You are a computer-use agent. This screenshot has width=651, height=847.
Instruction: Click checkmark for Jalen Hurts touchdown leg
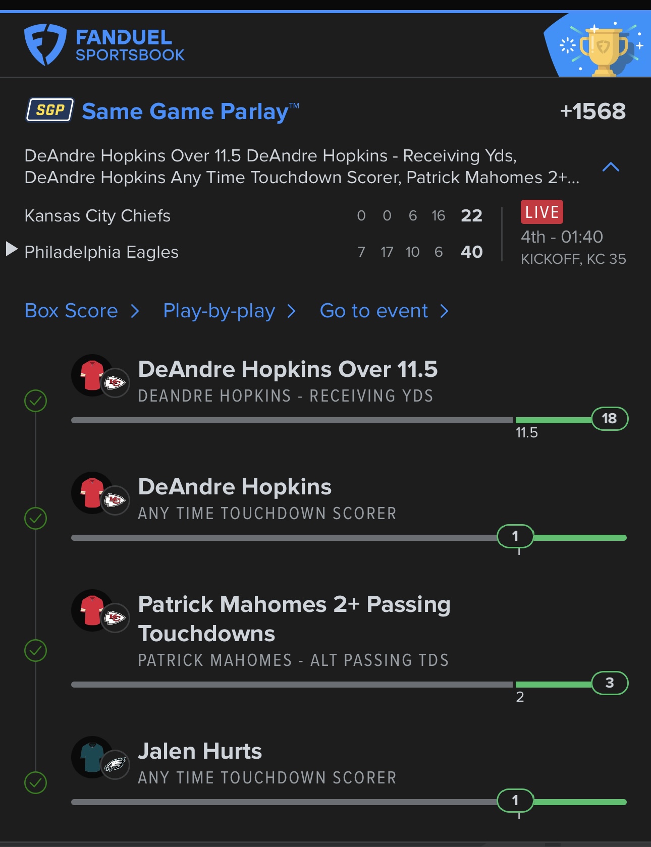click(36, 783)
